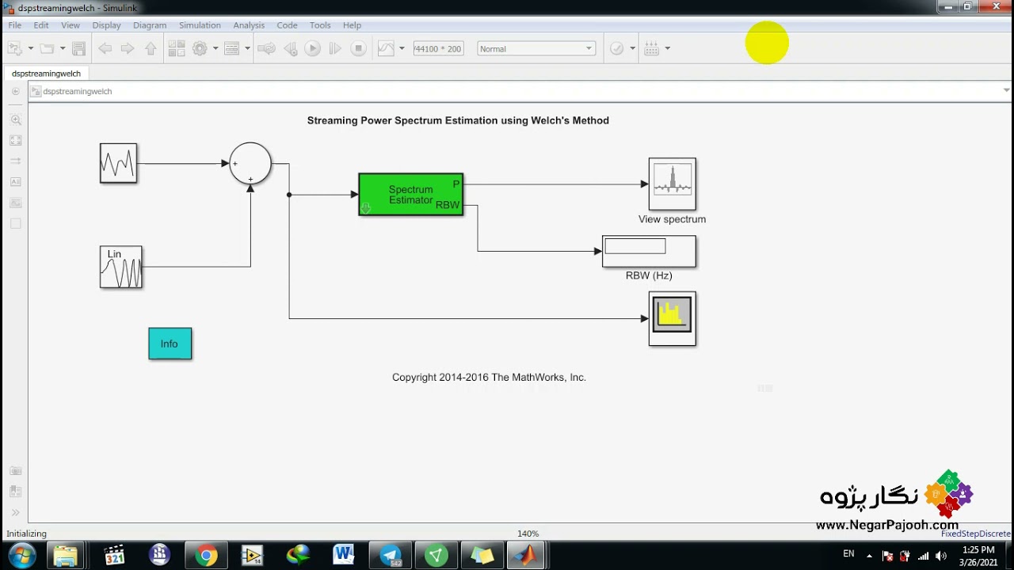The height and width of the screenshot is (570, 1014).
Task: Select the noise signal source block
Action: [x=118, y=163]
